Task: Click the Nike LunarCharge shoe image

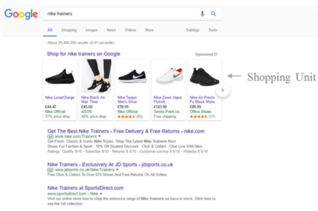Action: [x=60, y=77]
